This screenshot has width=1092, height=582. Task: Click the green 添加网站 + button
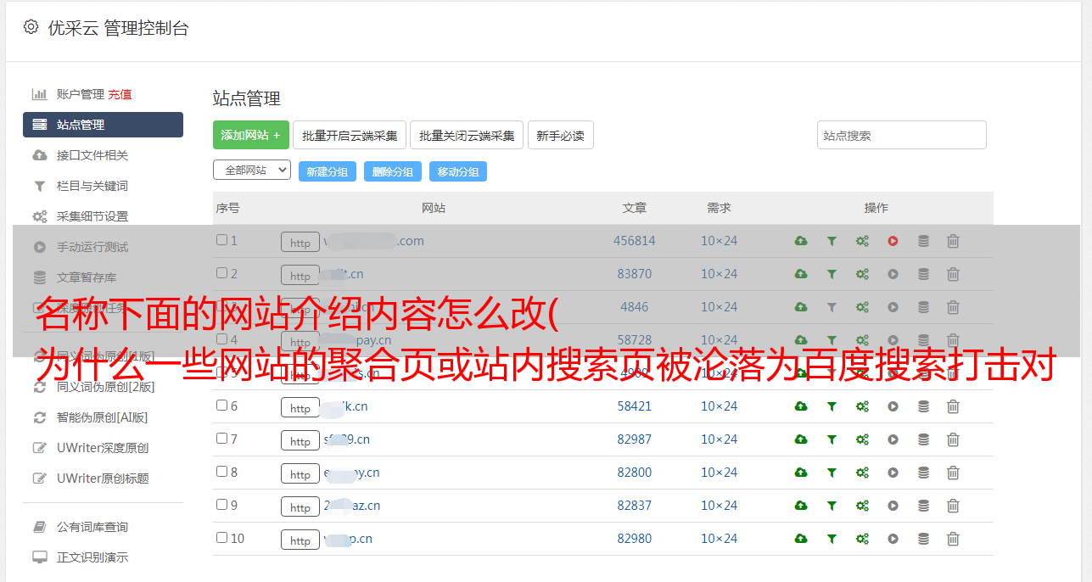pos(251,135)
